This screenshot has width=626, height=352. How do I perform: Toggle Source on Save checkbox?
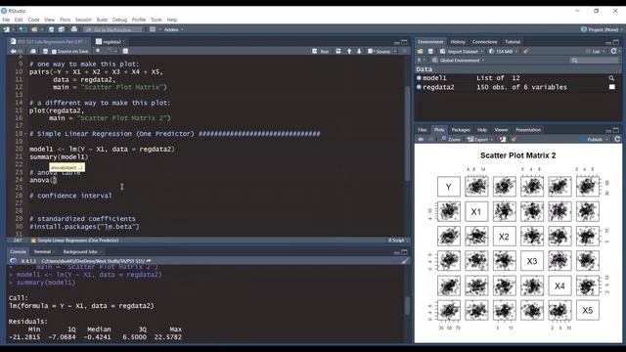(x=54, y=52)
